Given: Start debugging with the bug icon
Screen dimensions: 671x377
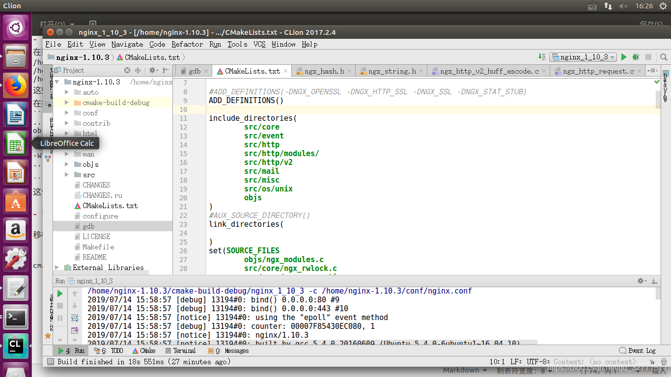Looking at the screenshot, I should (x=636, y=57).
